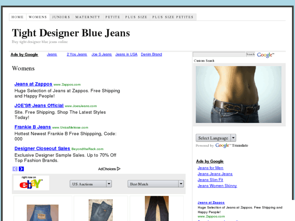
Task: Open sidebar Jeans at Zappos ad
Action: coord(211,203)
